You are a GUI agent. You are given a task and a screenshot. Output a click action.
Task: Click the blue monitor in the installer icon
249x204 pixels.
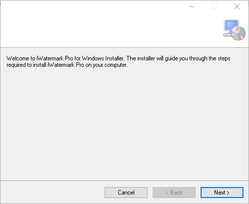point(231,26)
